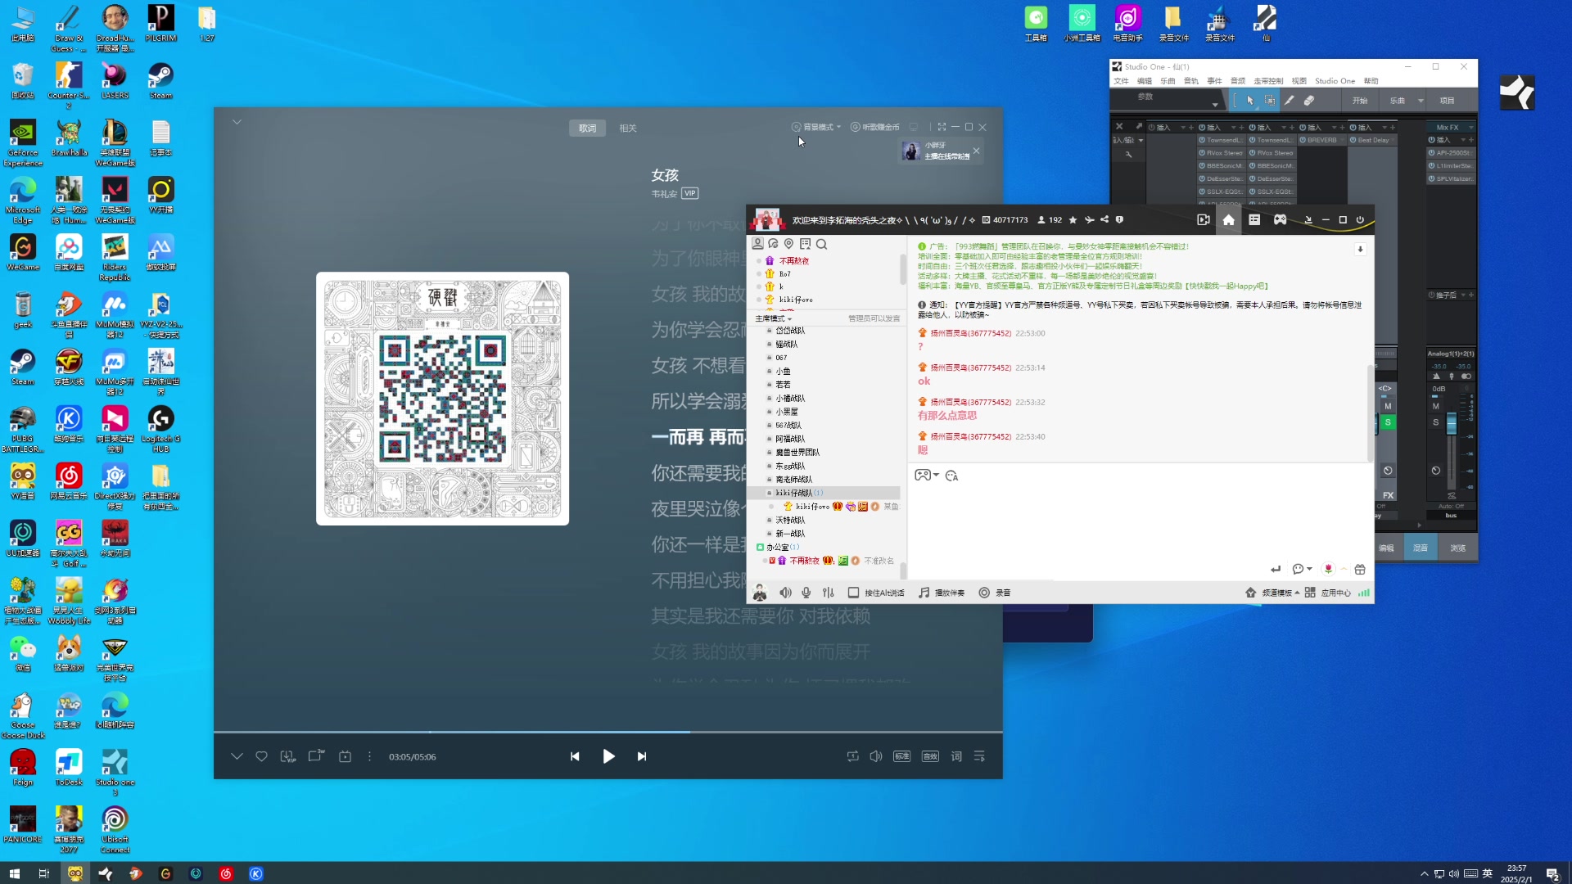
Task: Play the song in the music player
Action: pyautogui.click(x=608, y=756)
